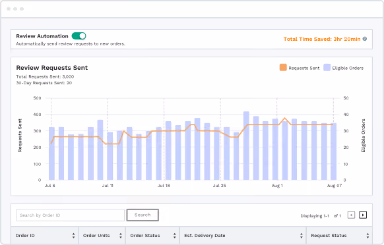Click the Jul 11 axis label
Image resolution: width=384 pixels, height=245 pixels.
pyautogui.click(x=108, y=186)
